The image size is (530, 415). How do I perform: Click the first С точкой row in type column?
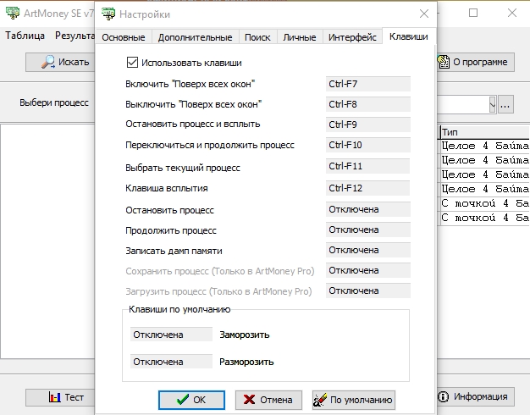(485, 203)
